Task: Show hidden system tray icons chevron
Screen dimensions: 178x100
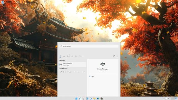Action: pyautogui.click(x=164, y=99)
